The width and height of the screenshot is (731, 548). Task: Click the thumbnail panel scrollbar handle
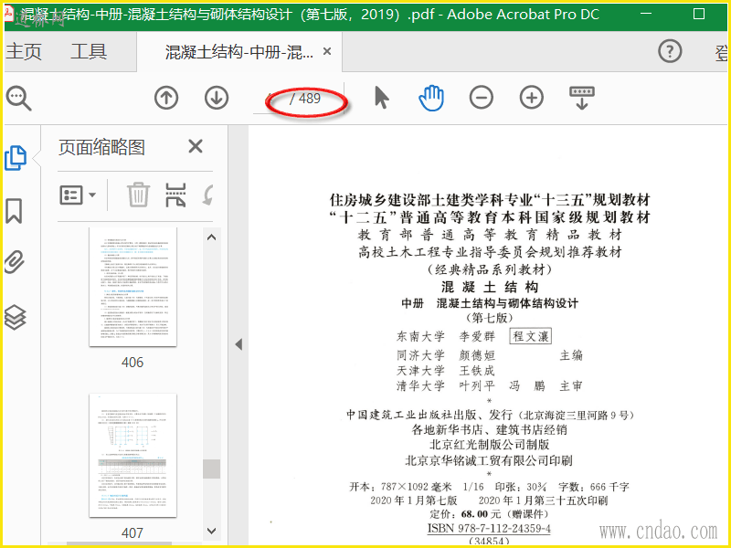tap(211, 469)
